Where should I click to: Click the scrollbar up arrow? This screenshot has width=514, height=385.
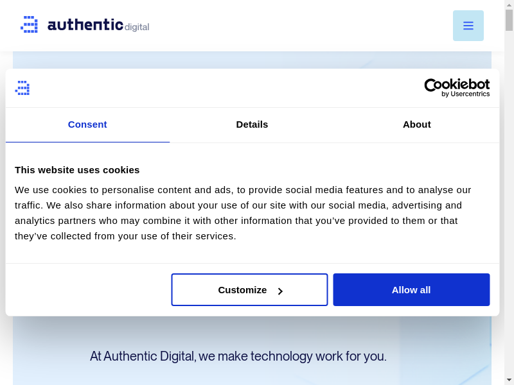pos(509,5)
